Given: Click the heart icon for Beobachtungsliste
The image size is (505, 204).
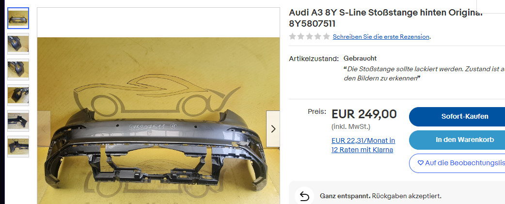Looking at the screenshot, I should tap(420, 163).
